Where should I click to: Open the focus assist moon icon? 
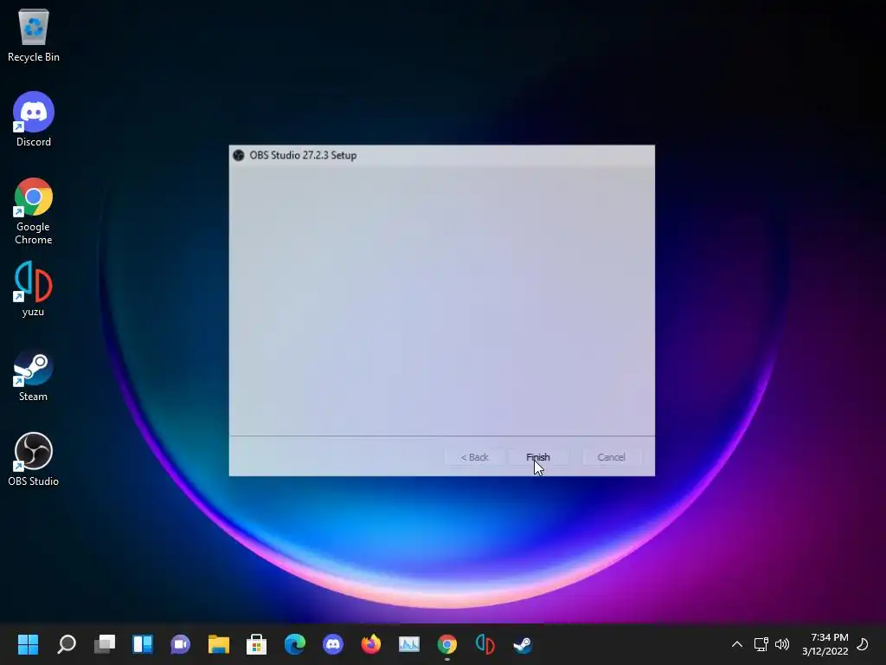(863, 644)
